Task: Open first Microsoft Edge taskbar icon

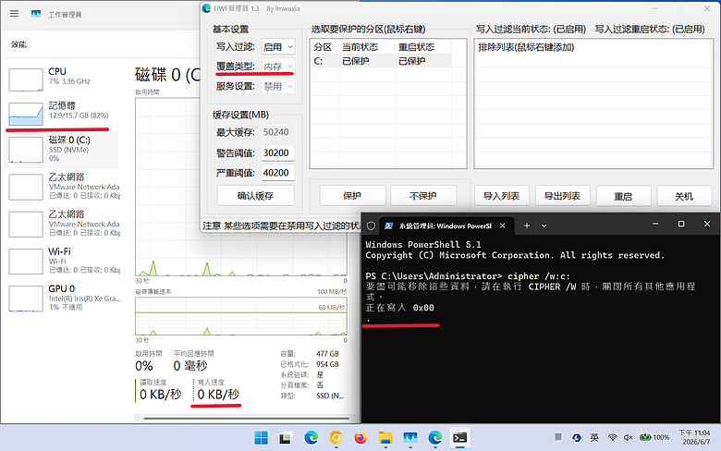Action: coord(311,438)
